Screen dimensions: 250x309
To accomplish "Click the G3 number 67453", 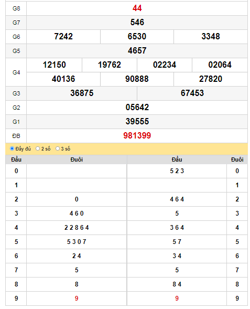I will click(x=192, y=93).
